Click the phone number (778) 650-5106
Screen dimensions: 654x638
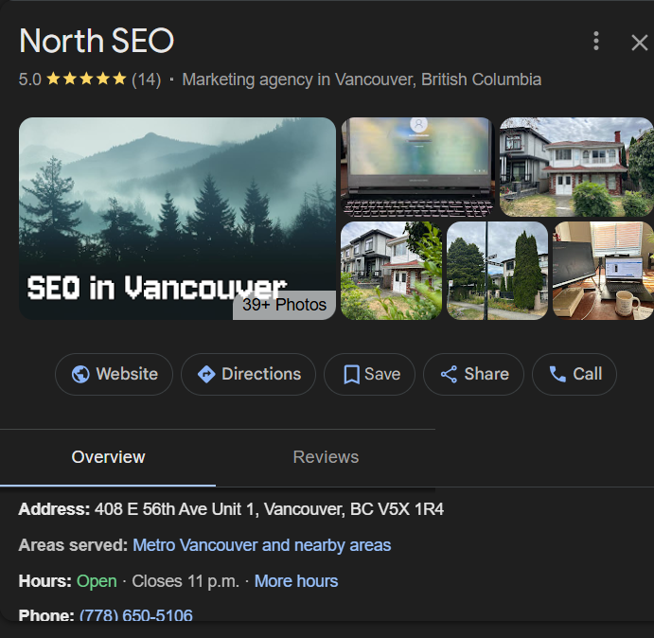(x=135, y=615)
